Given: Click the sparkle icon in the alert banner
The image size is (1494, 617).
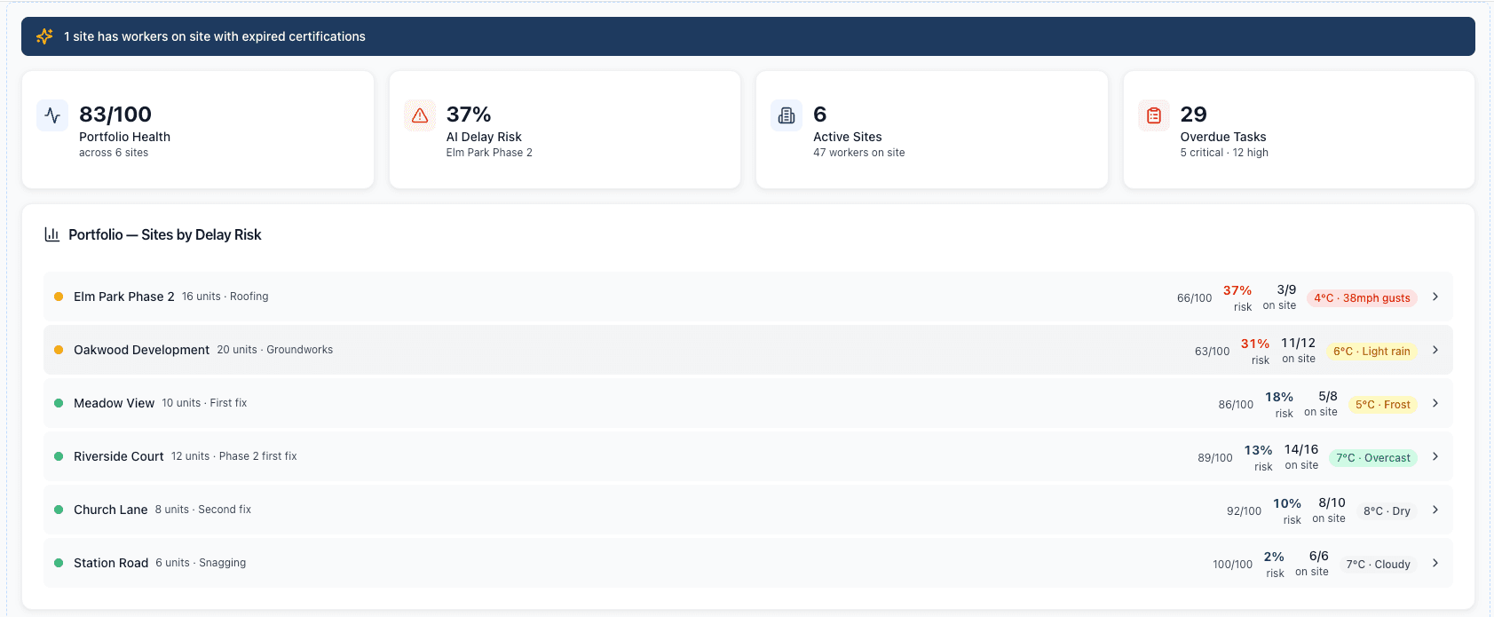Looking at the screenshot, I should [x=44, y=36].
